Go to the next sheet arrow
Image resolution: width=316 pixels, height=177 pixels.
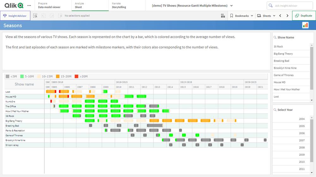(287, 15)
